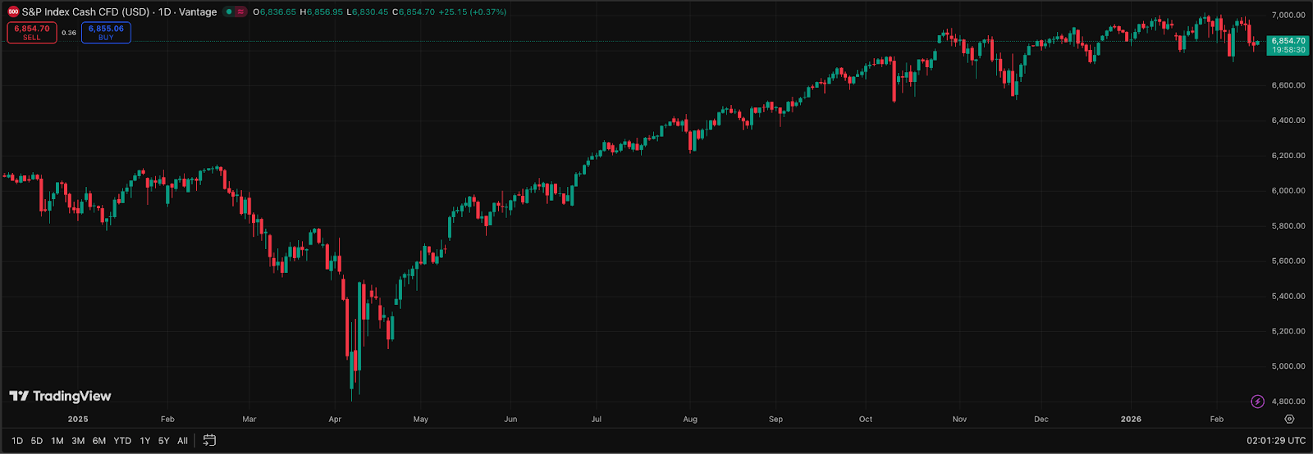This screenshot has width=1313, height=454.
Task: Click the red SELL 6,854.70 button
Action: coord(32,33)
